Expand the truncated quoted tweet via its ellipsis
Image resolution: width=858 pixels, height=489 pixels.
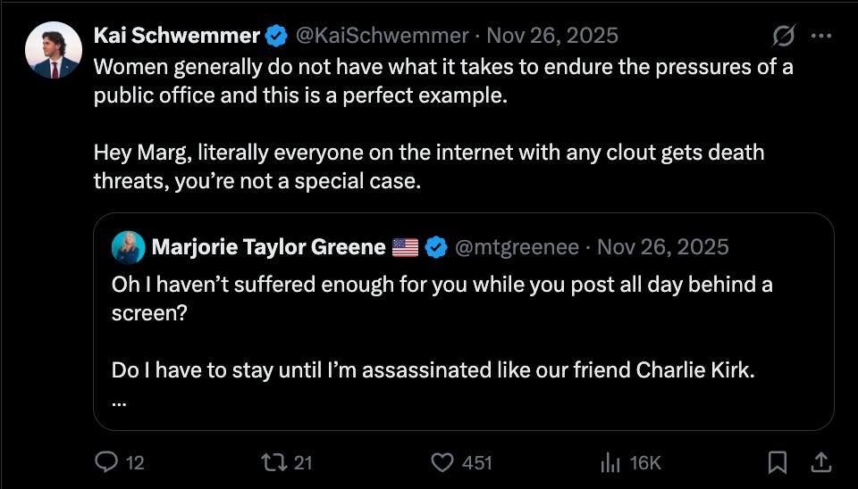point(121,402)
